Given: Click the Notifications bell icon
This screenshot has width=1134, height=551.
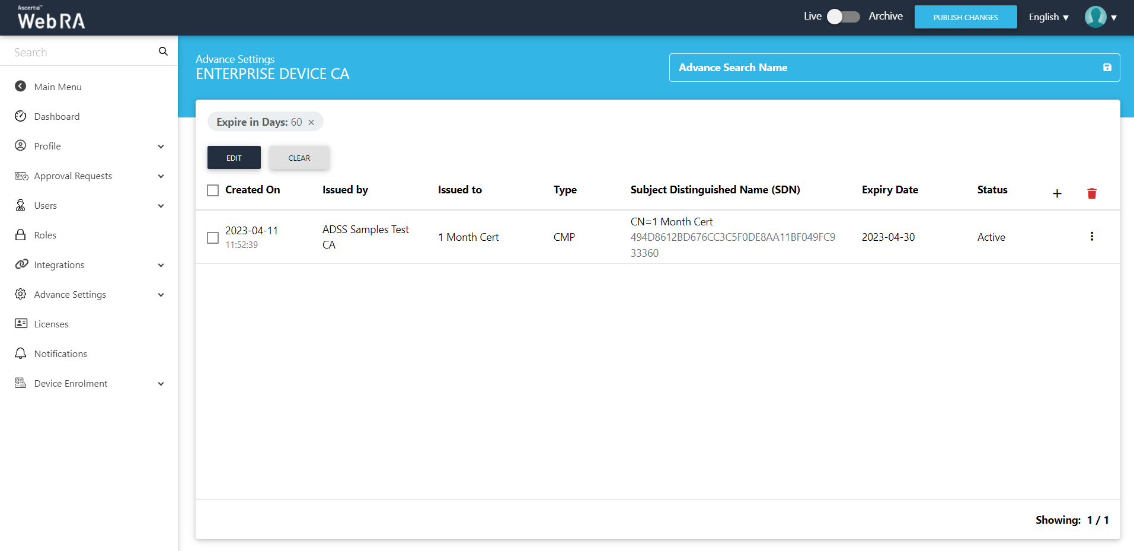Looking at the screenshot, I should [x=21, y=353].
